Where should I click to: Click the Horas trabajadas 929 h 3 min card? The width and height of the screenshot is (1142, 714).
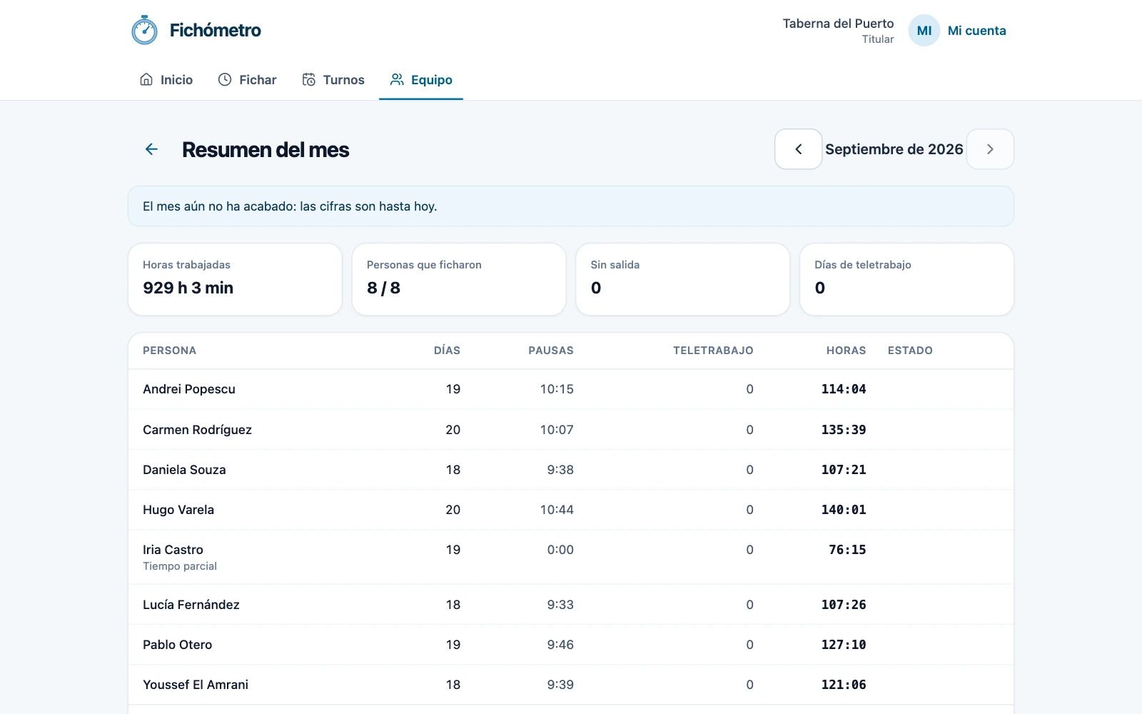[235, 279]
